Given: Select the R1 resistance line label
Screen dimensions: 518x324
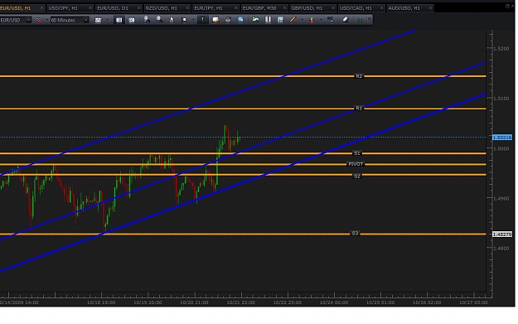Looking at the screenshot, I should point(359,109).
